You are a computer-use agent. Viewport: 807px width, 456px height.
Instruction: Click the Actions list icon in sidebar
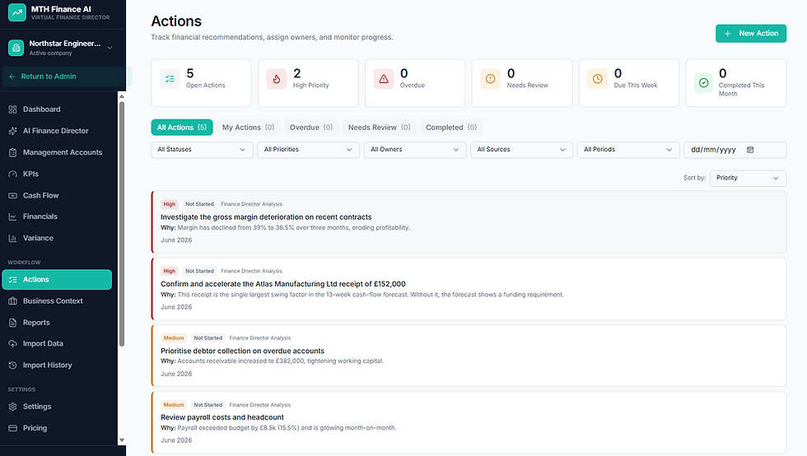click(x=13, y=280)
